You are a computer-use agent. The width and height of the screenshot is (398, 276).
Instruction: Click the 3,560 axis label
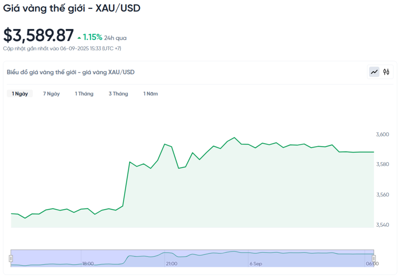(382, 195)
